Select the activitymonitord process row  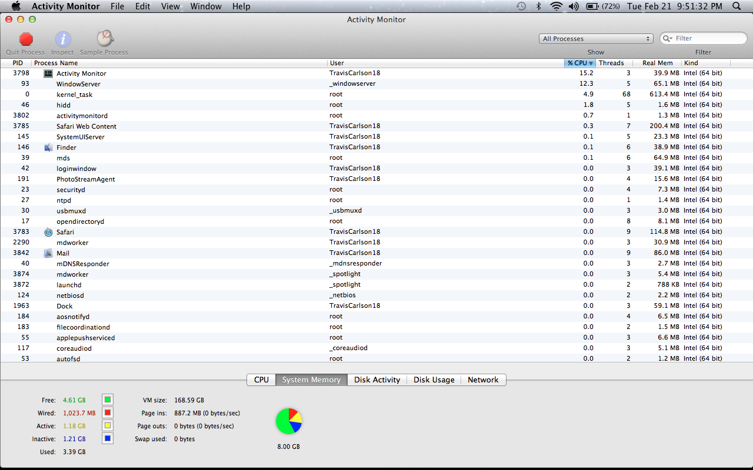[376, 116]
